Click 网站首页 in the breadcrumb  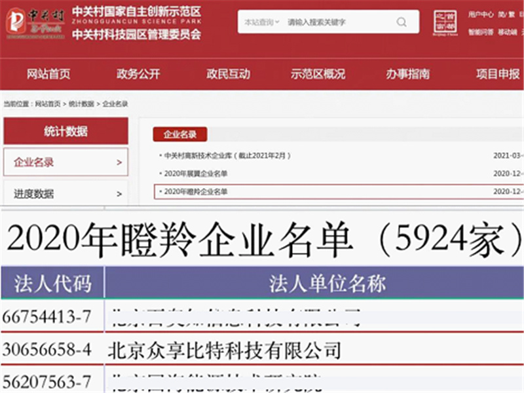tap(48, 104)
